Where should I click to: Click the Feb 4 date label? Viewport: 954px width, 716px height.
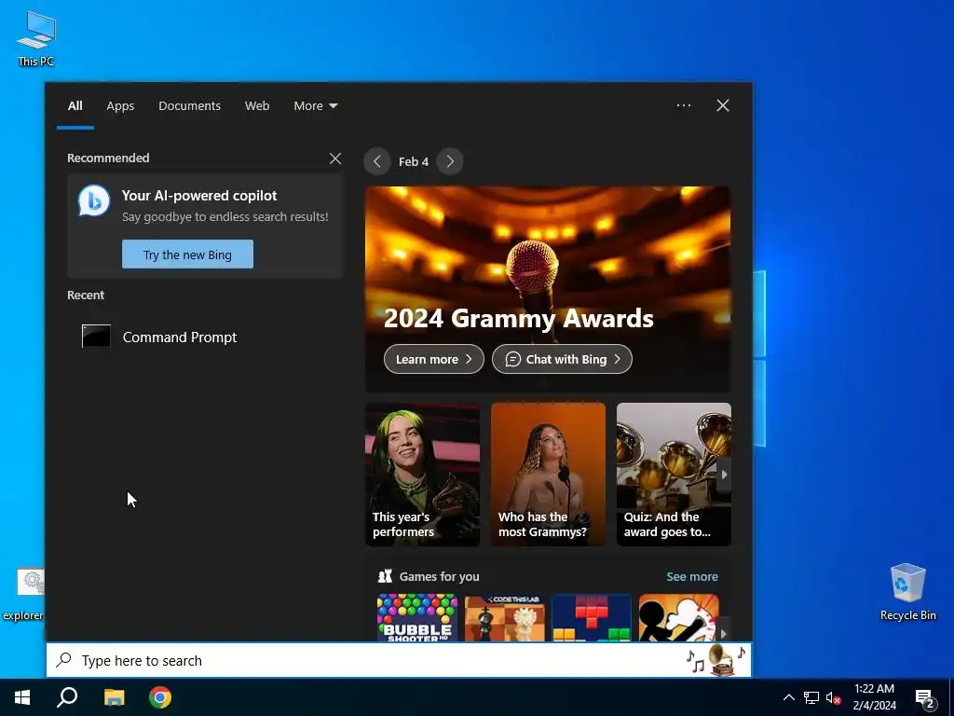[x=414, y=162]
